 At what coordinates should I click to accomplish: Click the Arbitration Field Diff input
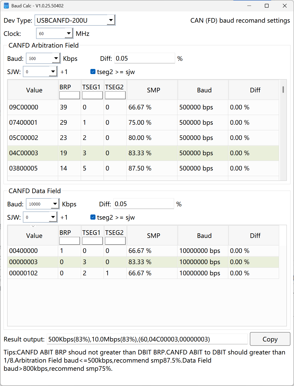tap(145, 58)
